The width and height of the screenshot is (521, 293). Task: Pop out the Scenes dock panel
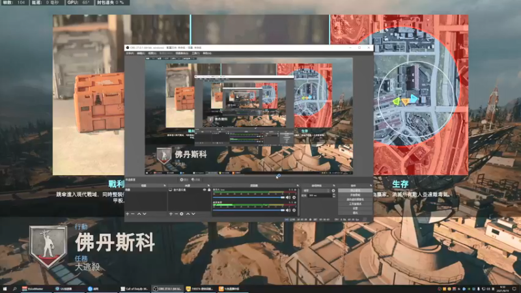click(x=165, y=186)
